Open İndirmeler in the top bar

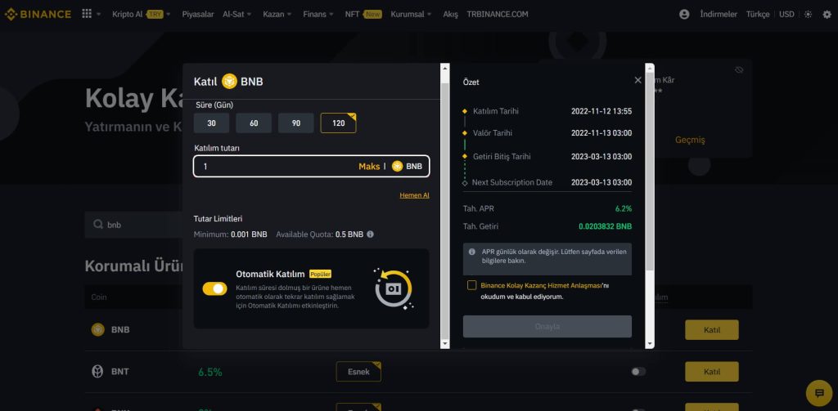[x=719, y=15]
